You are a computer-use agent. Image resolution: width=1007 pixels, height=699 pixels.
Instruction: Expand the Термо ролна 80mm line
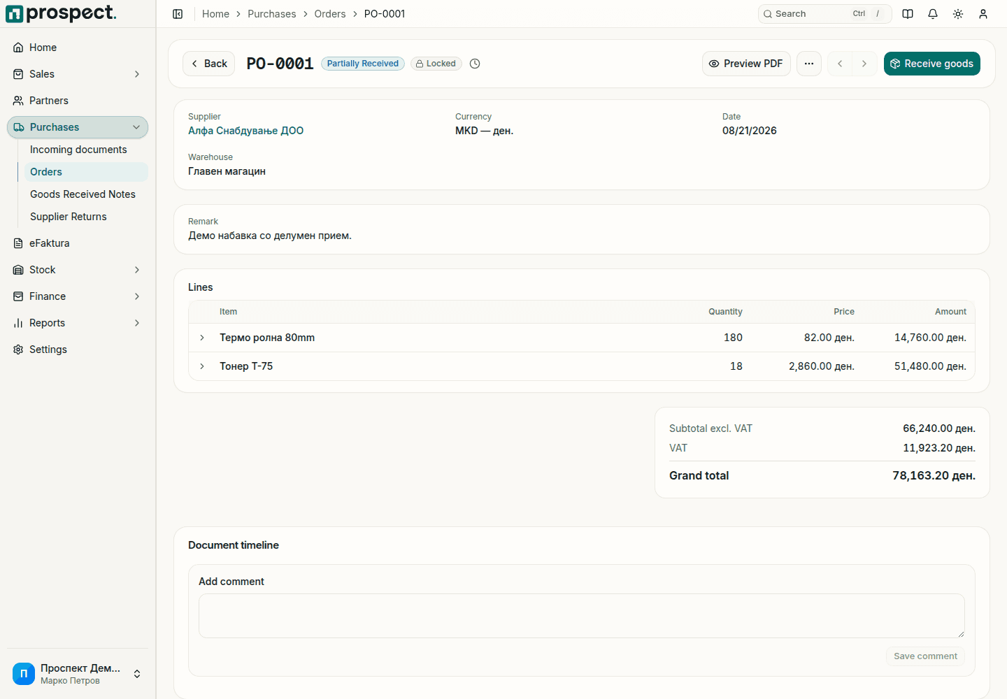coord(202,338)
